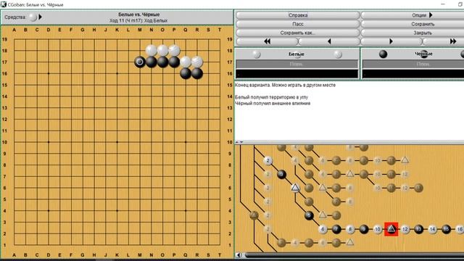
Task: Select white move 10 node in main line
Action: coord(377,229)
